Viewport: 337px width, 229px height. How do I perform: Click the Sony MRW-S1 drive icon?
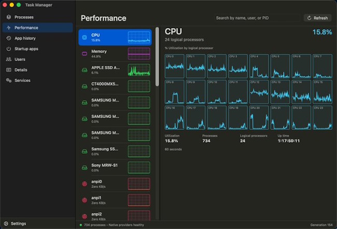[85, 168]
